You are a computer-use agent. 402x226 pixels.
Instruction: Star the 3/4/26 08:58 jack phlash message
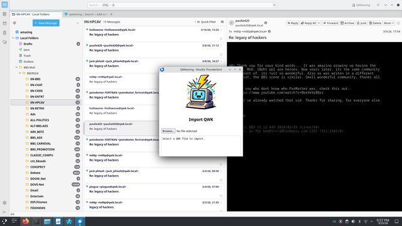point(221,180)
